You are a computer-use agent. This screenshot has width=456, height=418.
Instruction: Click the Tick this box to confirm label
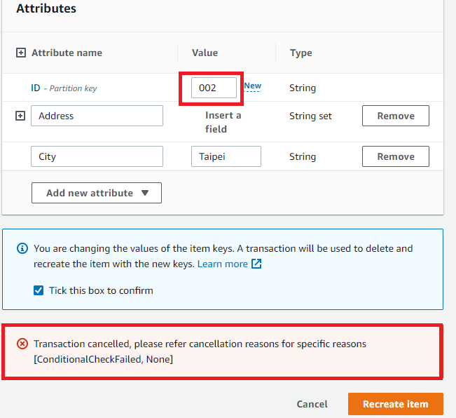click(x=101, y=290)
